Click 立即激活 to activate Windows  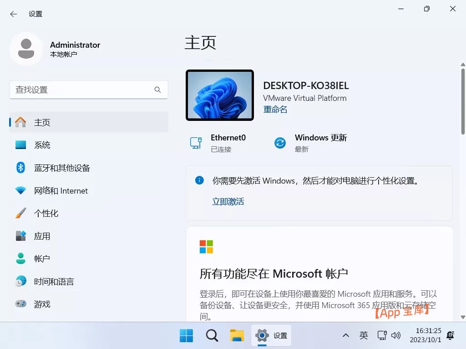[228, 201]
